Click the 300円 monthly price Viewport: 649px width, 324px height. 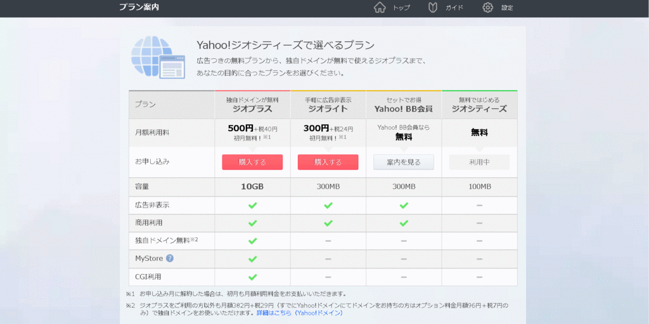(316, 128)
